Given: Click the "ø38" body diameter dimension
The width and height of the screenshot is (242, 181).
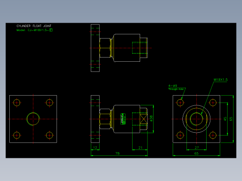Looking at the screenshot, I should (151, 118).
